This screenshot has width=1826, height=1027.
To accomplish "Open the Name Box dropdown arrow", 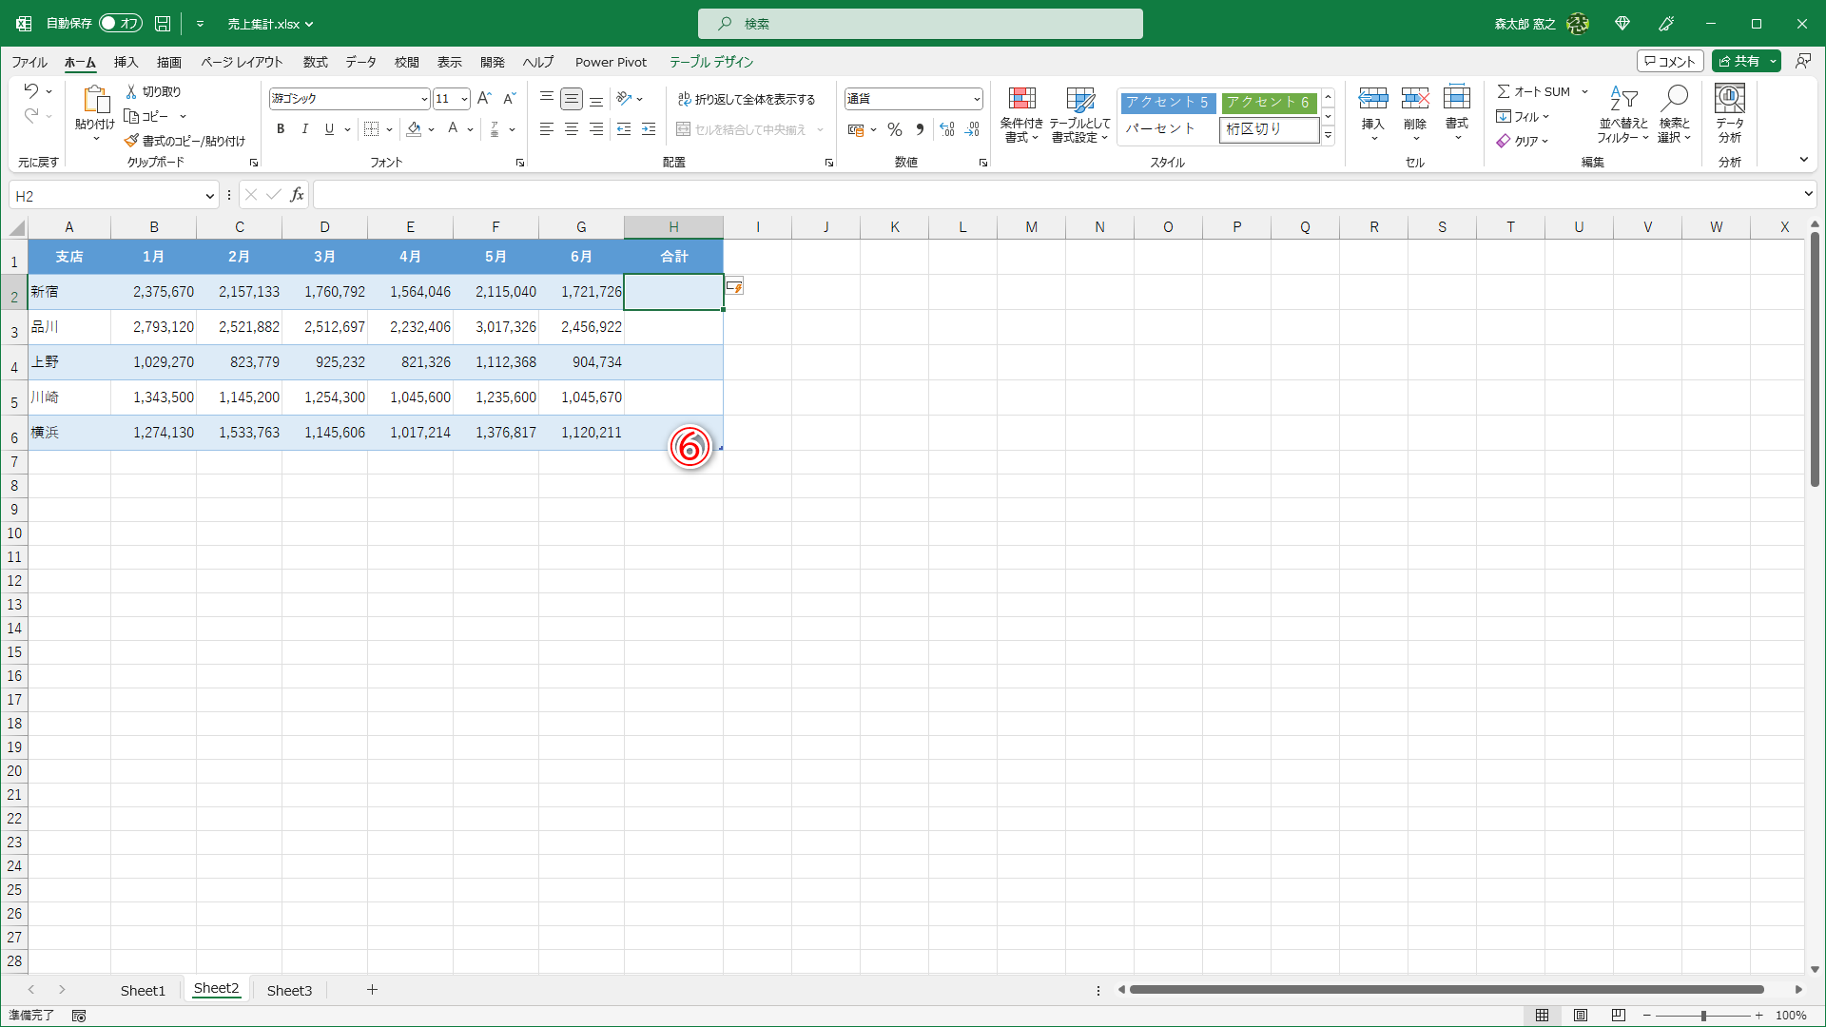I will [x=209, y=196].
